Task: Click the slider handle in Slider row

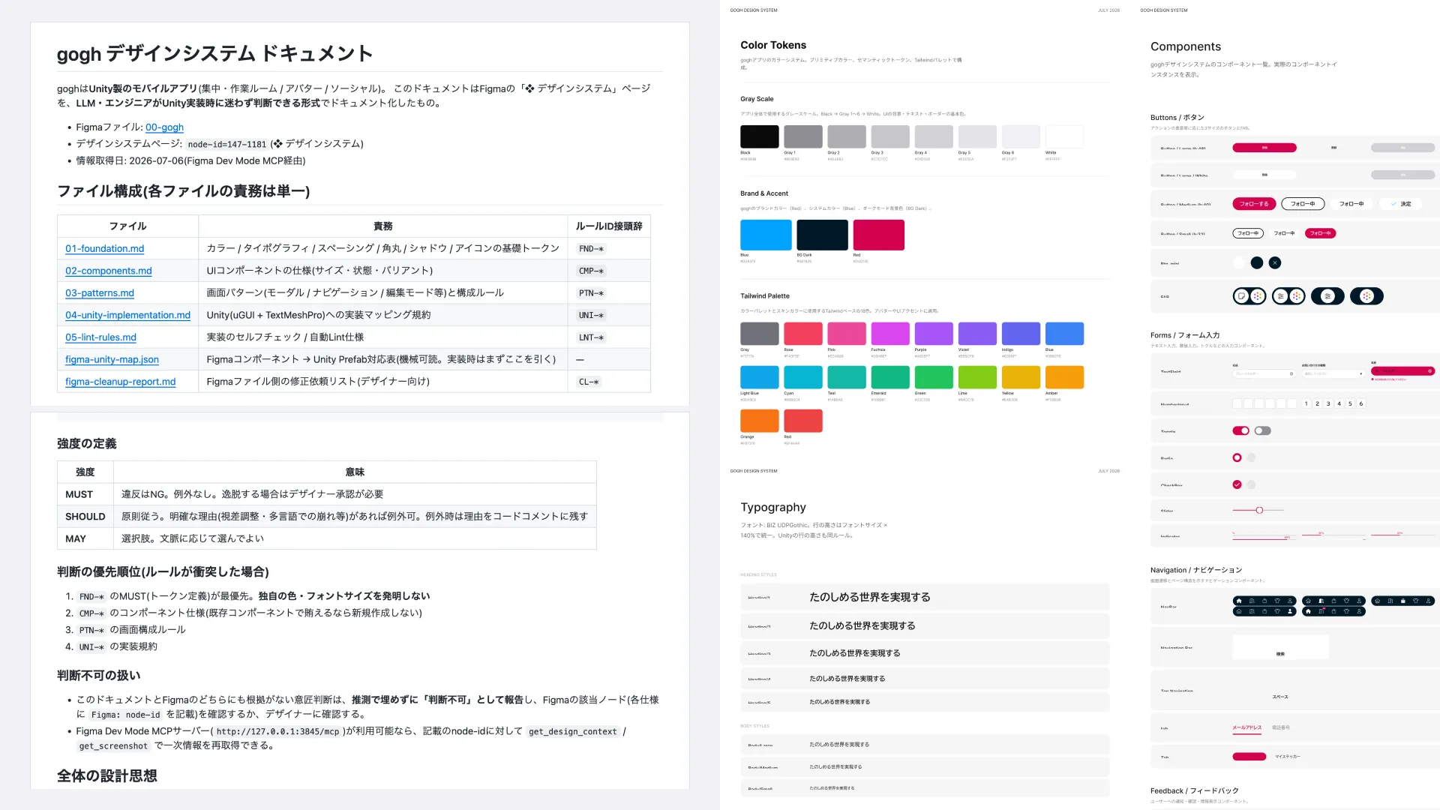Action: click(x=1259, y=510)
